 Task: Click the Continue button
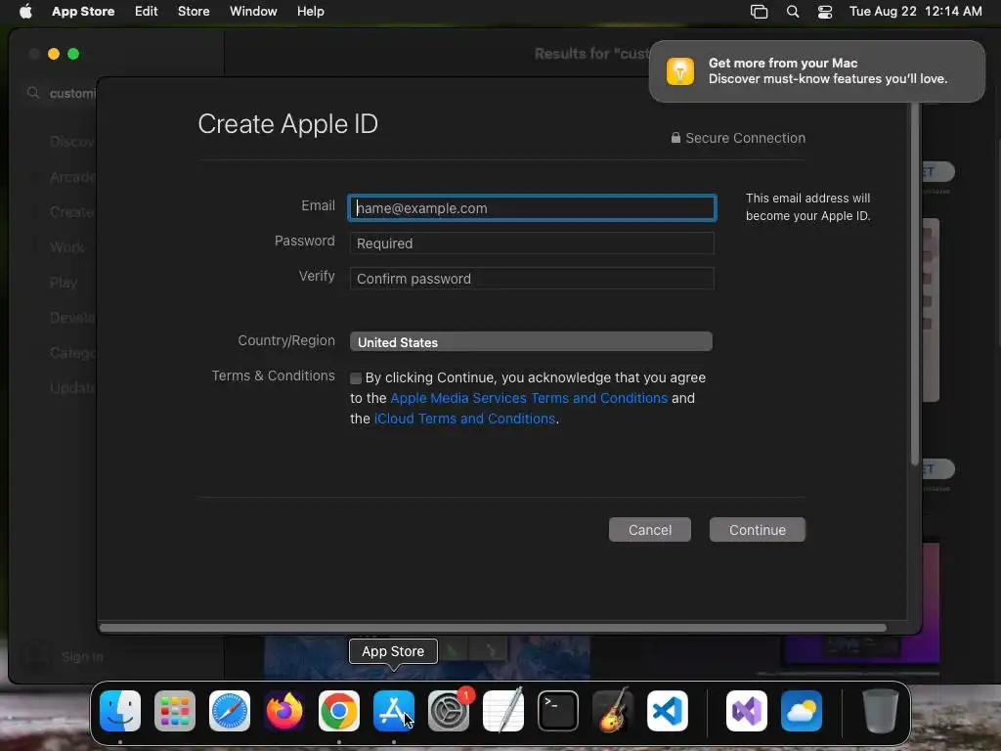point(758,529)
